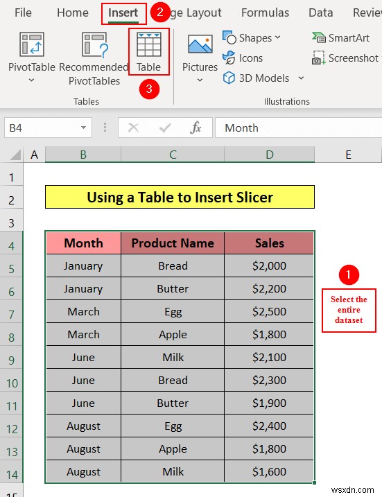The image size is (382, 497).
Task: Switch to the Home tab
Action: (x=73, y=12)
